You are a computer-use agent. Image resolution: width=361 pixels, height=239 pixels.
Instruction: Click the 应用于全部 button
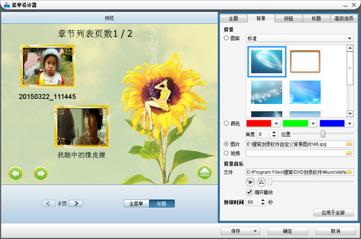point(333,213)
